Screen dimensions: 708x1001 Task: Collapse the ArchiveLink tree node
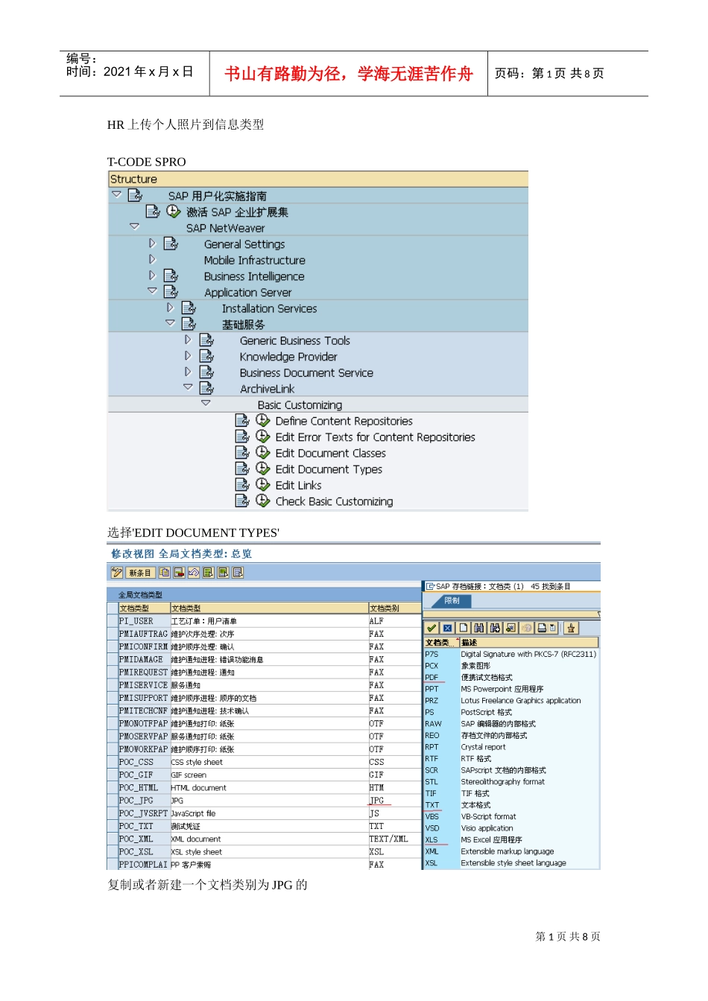point(188,387)
